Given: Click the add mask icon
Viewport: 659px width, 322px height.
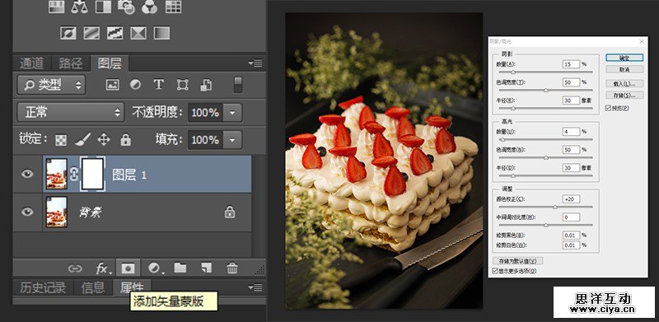Looking at the screenshot, I should tap(128, 268).
